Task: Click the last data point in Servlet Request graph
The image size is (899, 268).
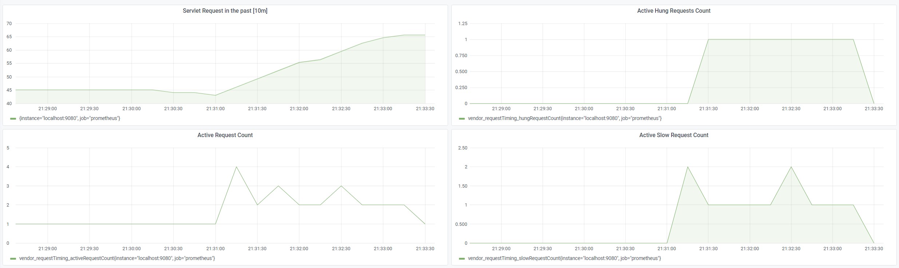Action: tap(425, 35)
